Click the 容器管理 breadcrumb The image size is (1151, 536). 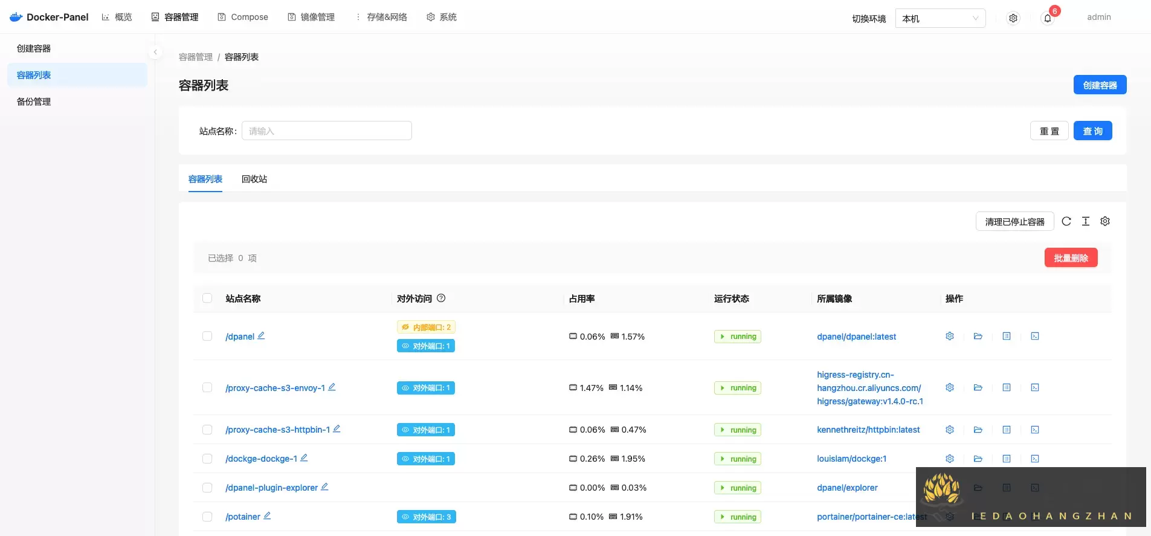(196, 57)
